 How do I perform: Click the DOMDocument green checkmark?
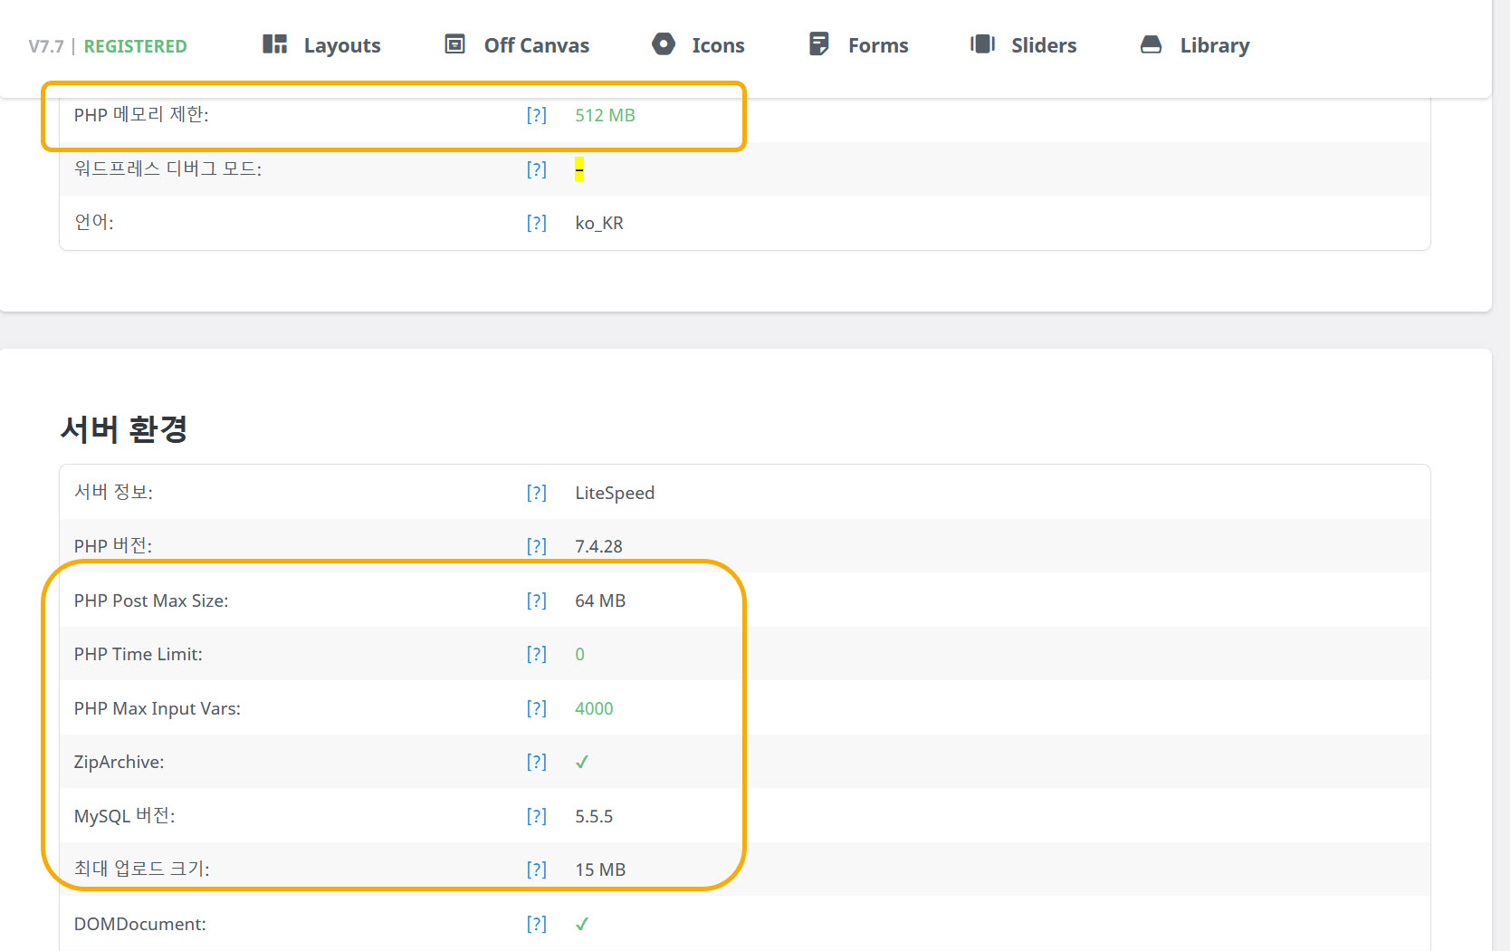(x=582, y=924)
